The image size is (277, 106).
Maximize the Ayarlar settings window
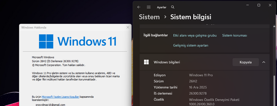(259, 5)
